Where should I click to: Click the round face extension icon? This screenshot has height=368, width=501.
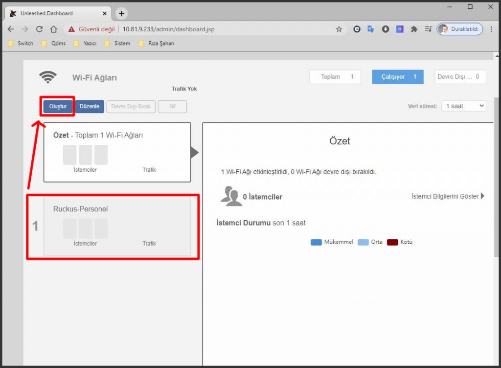point(357,29)
